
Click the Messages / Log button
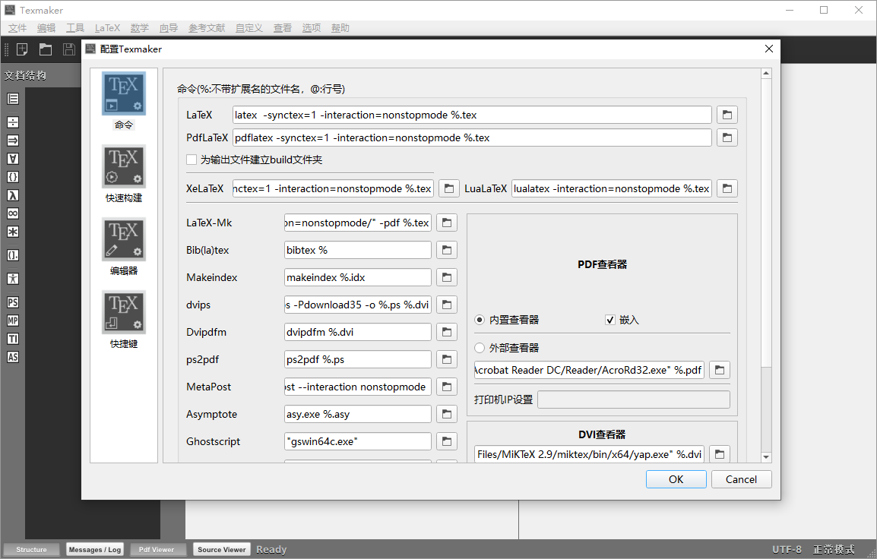point(94,549)
